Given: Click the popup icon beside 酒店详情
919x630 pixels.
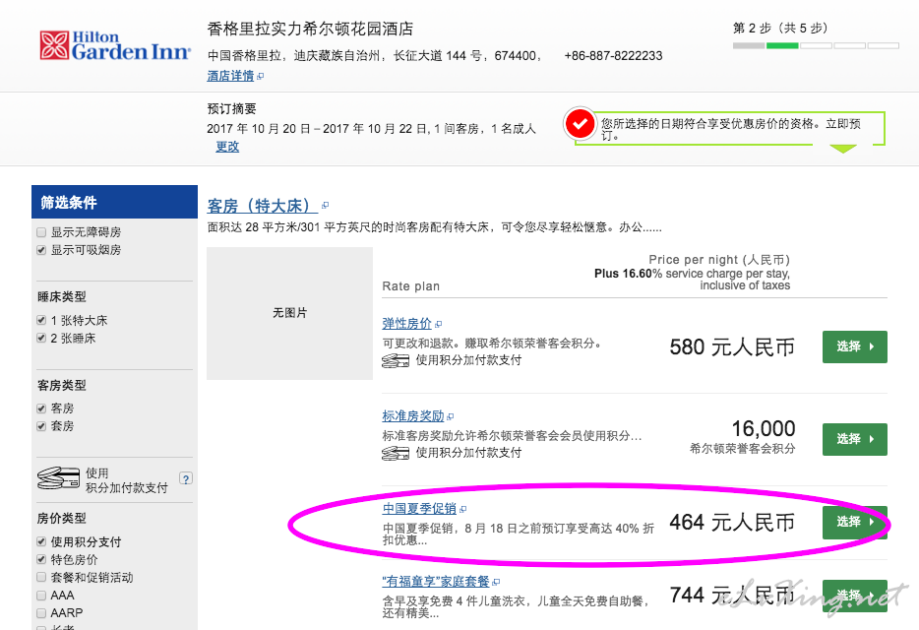Looking at the screenshot, I should [x=261, y=76].
